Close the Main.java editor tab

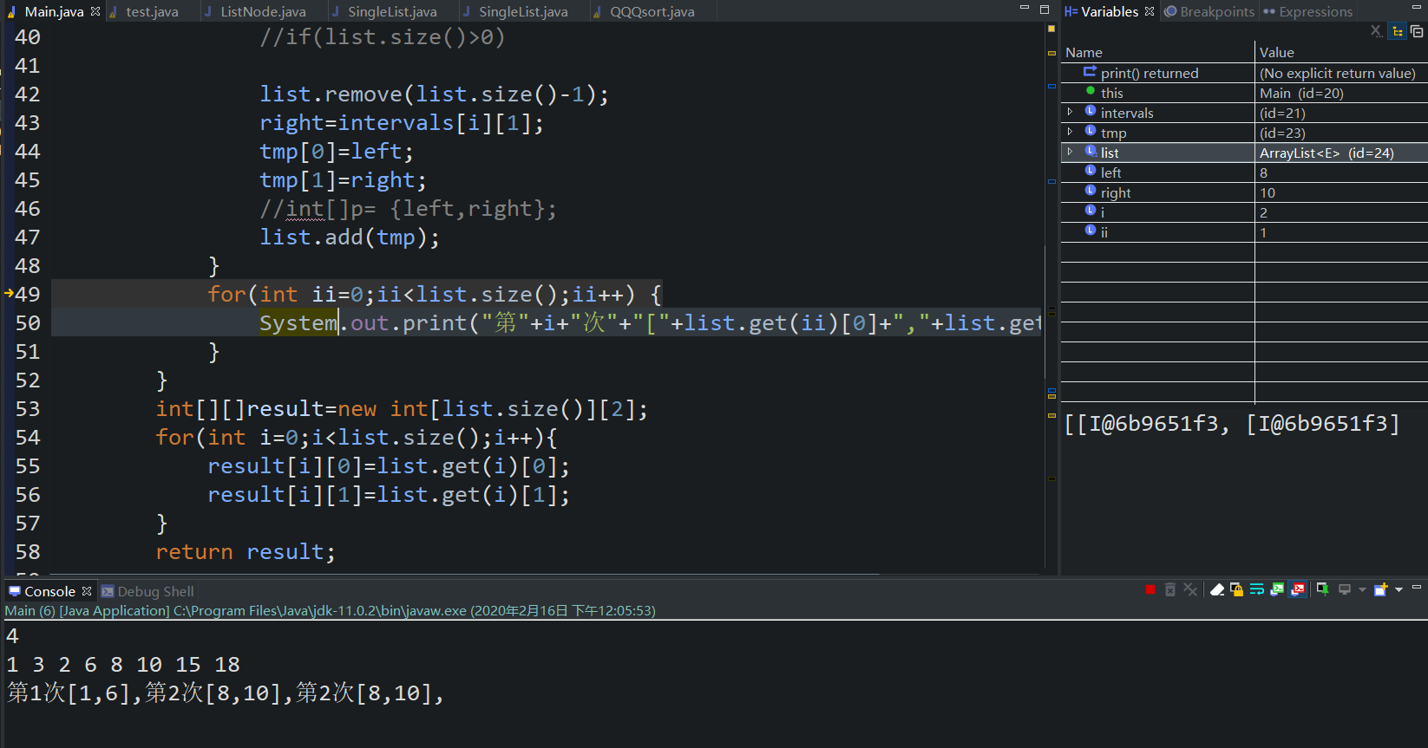[x=95, y=11]
